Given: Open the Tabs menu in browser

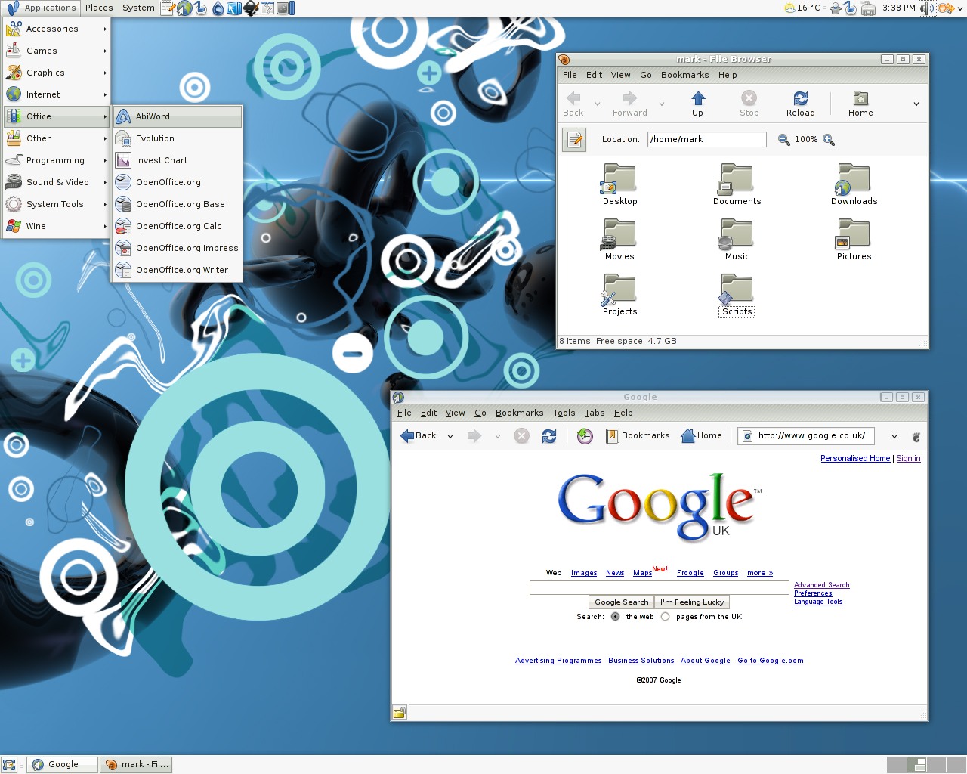Looking at the screenshot, I should click(x=595, y=413).
